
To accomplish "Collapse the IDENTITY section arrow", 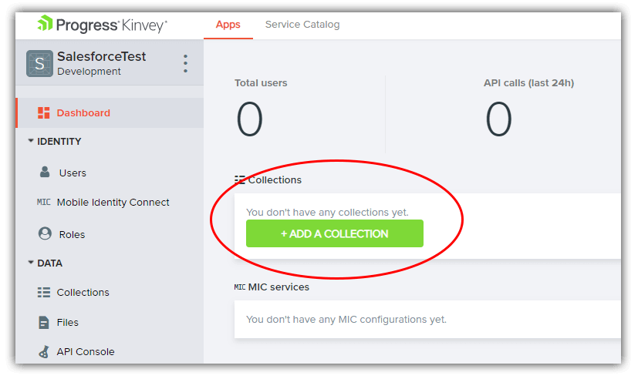I will click(31, 142).
